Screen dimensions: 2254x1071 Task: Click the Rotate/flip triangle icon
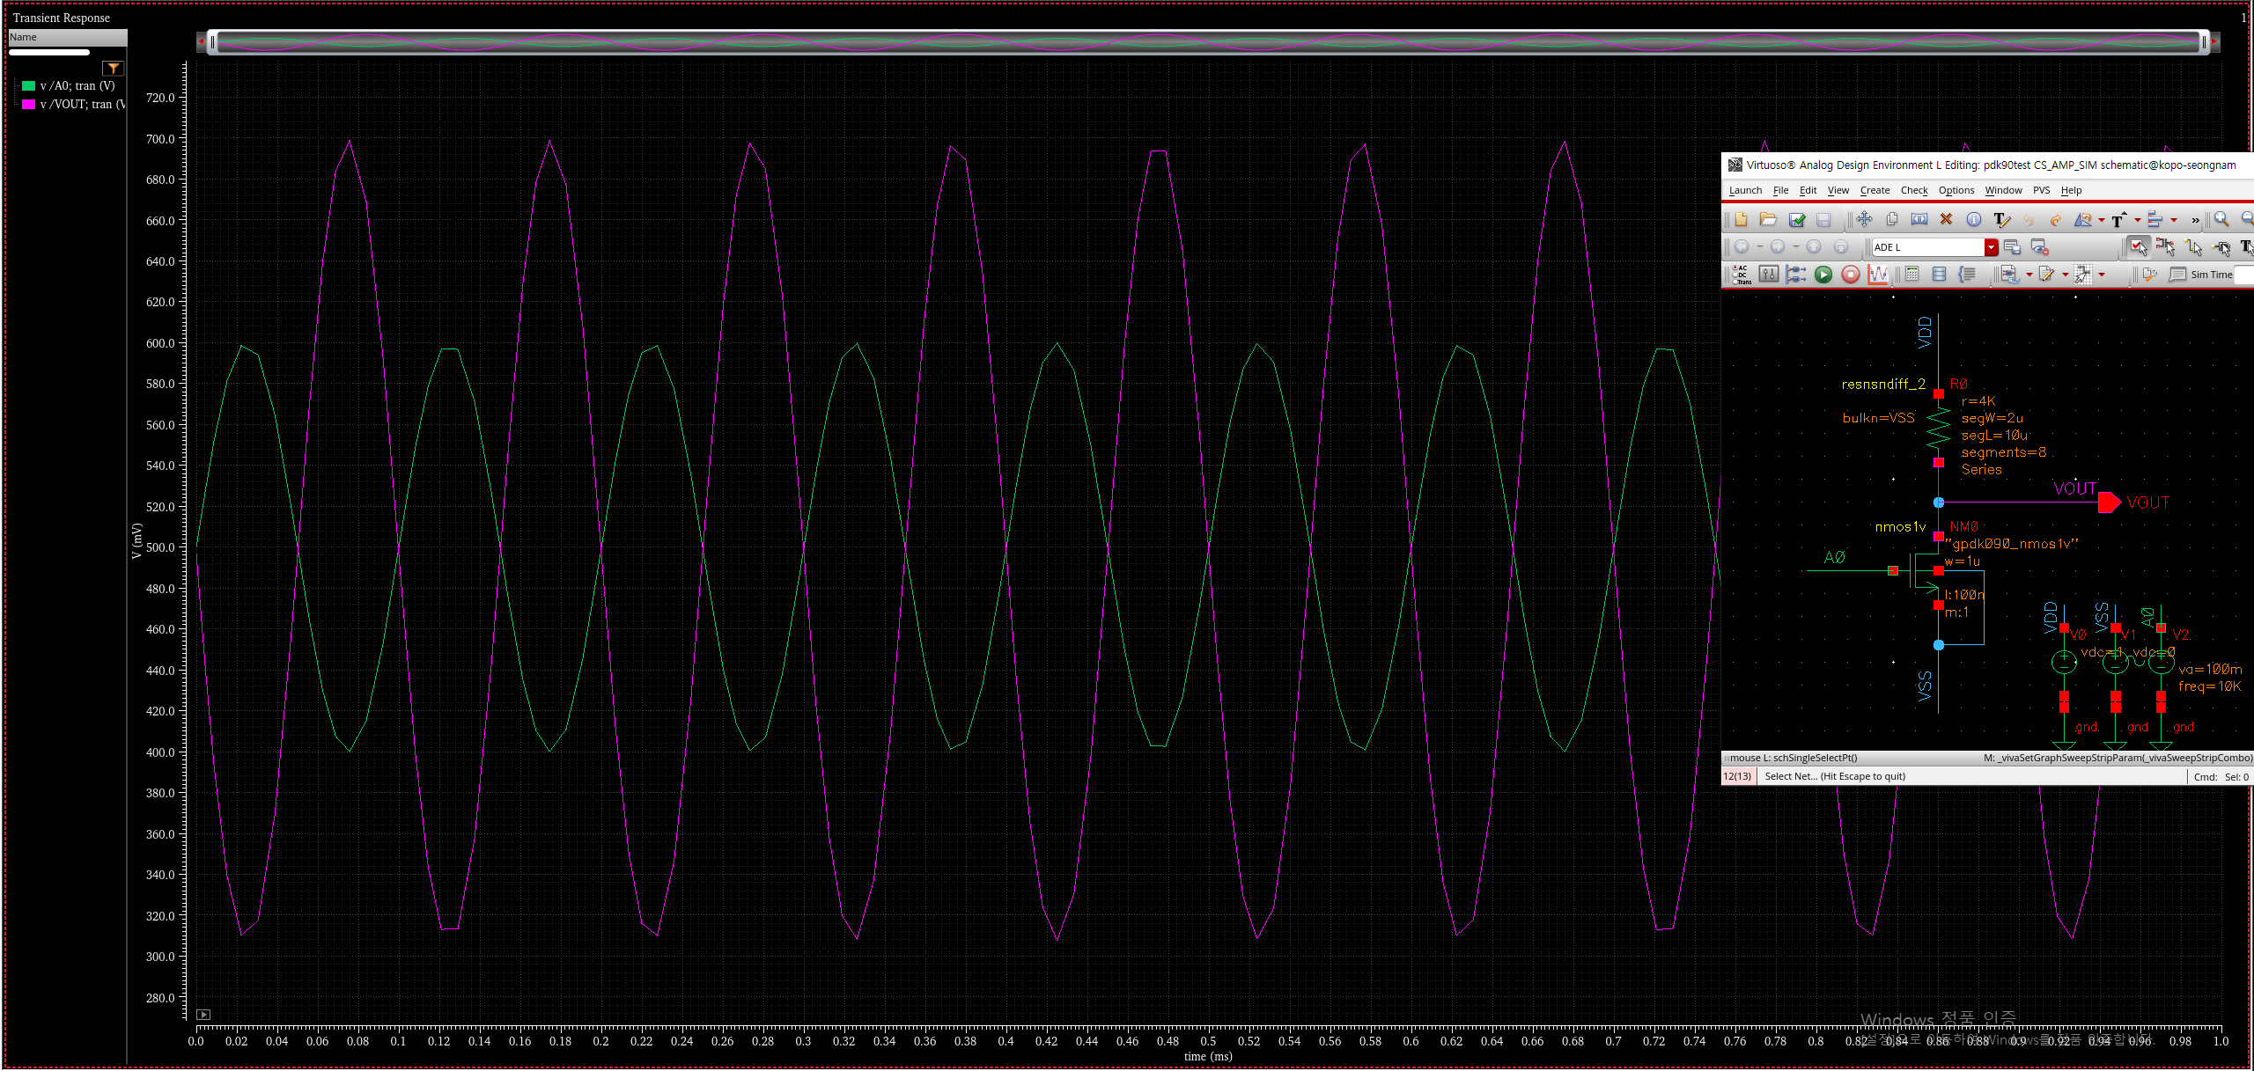click(x=2083, y=219)
